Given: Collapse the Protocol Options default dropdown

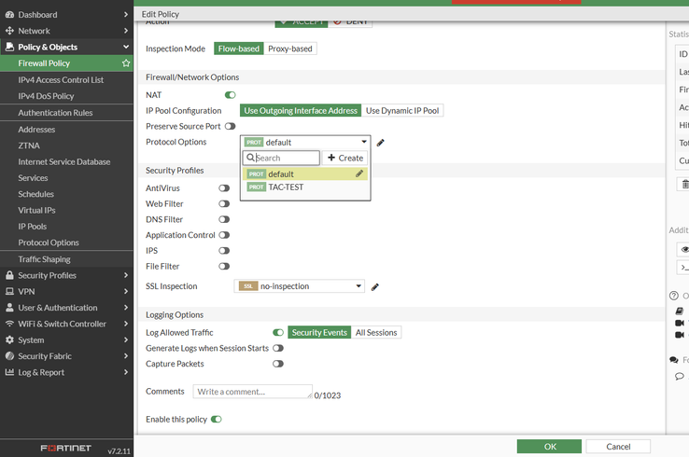Looking at the screenshot, I should (305, 143).
